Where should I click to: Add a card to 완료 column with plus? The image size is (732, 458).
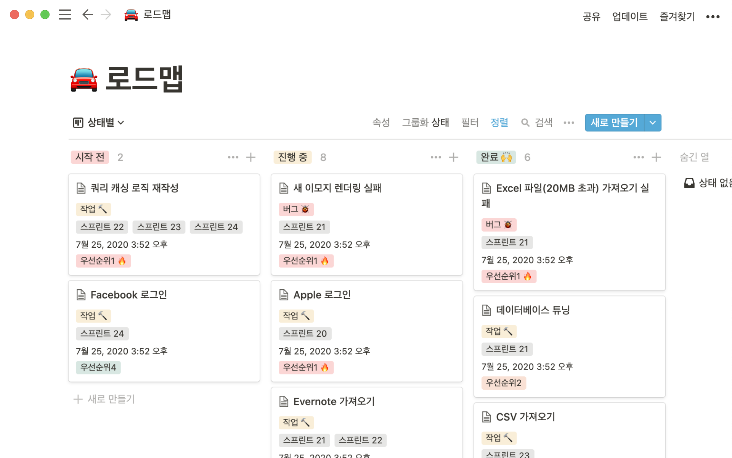tap(656, 157)
